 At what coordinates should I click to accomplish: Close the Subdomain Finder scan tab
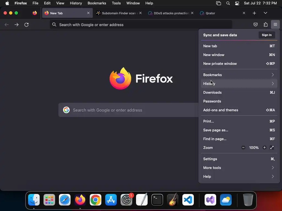point(140,13)
